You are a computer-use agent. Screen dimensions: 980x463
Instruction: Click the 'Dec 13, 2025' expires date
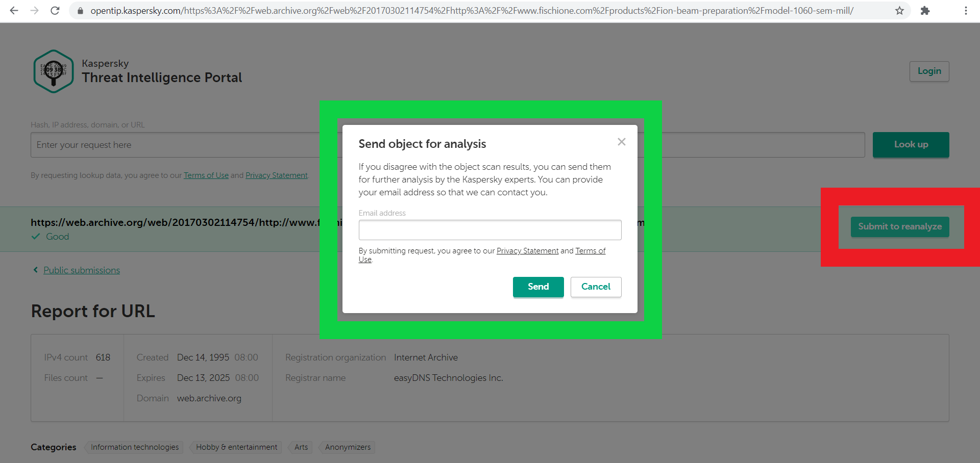tap(203, 378)
